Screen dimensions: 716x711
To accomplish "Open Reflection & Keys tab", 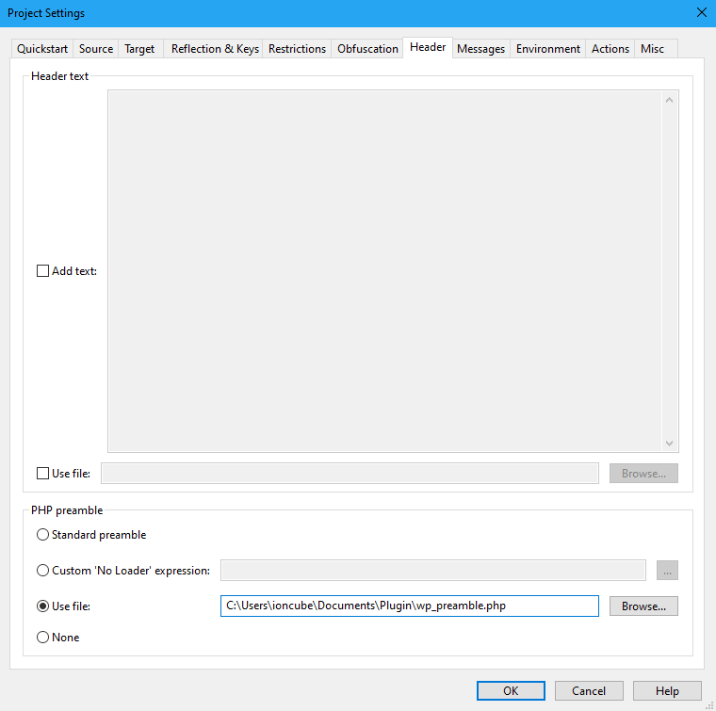I will (x=215, y=49).
